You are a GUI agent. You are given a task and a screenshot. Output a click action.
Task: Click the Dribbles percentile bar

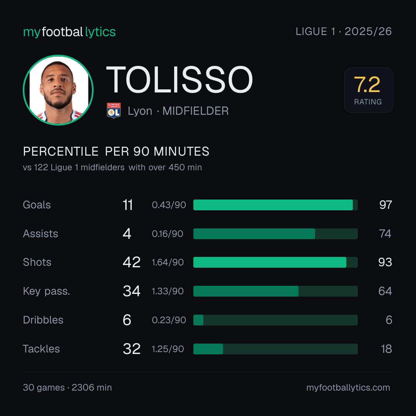click(275, 320)
